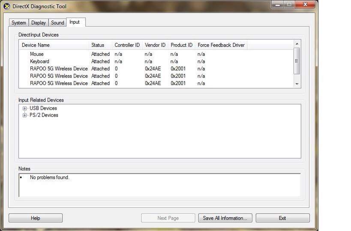Select the Mouse device row
Viewport: 351px width, 231px height.
click(x=37, y=54)
